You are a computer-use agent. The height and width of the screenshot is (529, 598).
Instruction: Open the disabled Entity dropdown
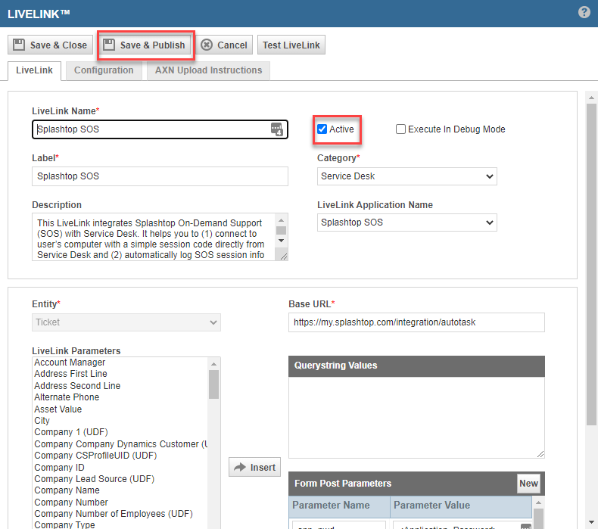point(126,322)
